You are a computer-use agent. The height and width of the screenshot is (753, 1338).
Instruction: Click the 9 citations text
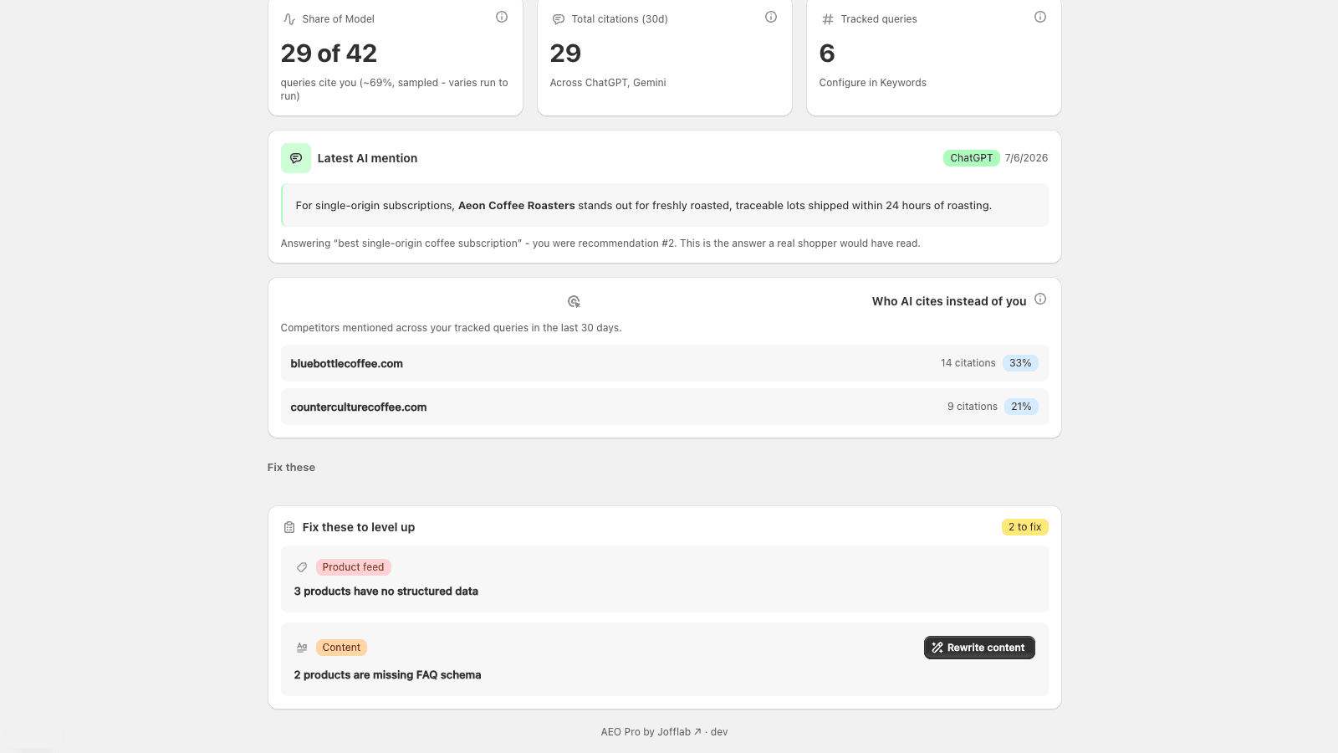[x=973, y=407]
